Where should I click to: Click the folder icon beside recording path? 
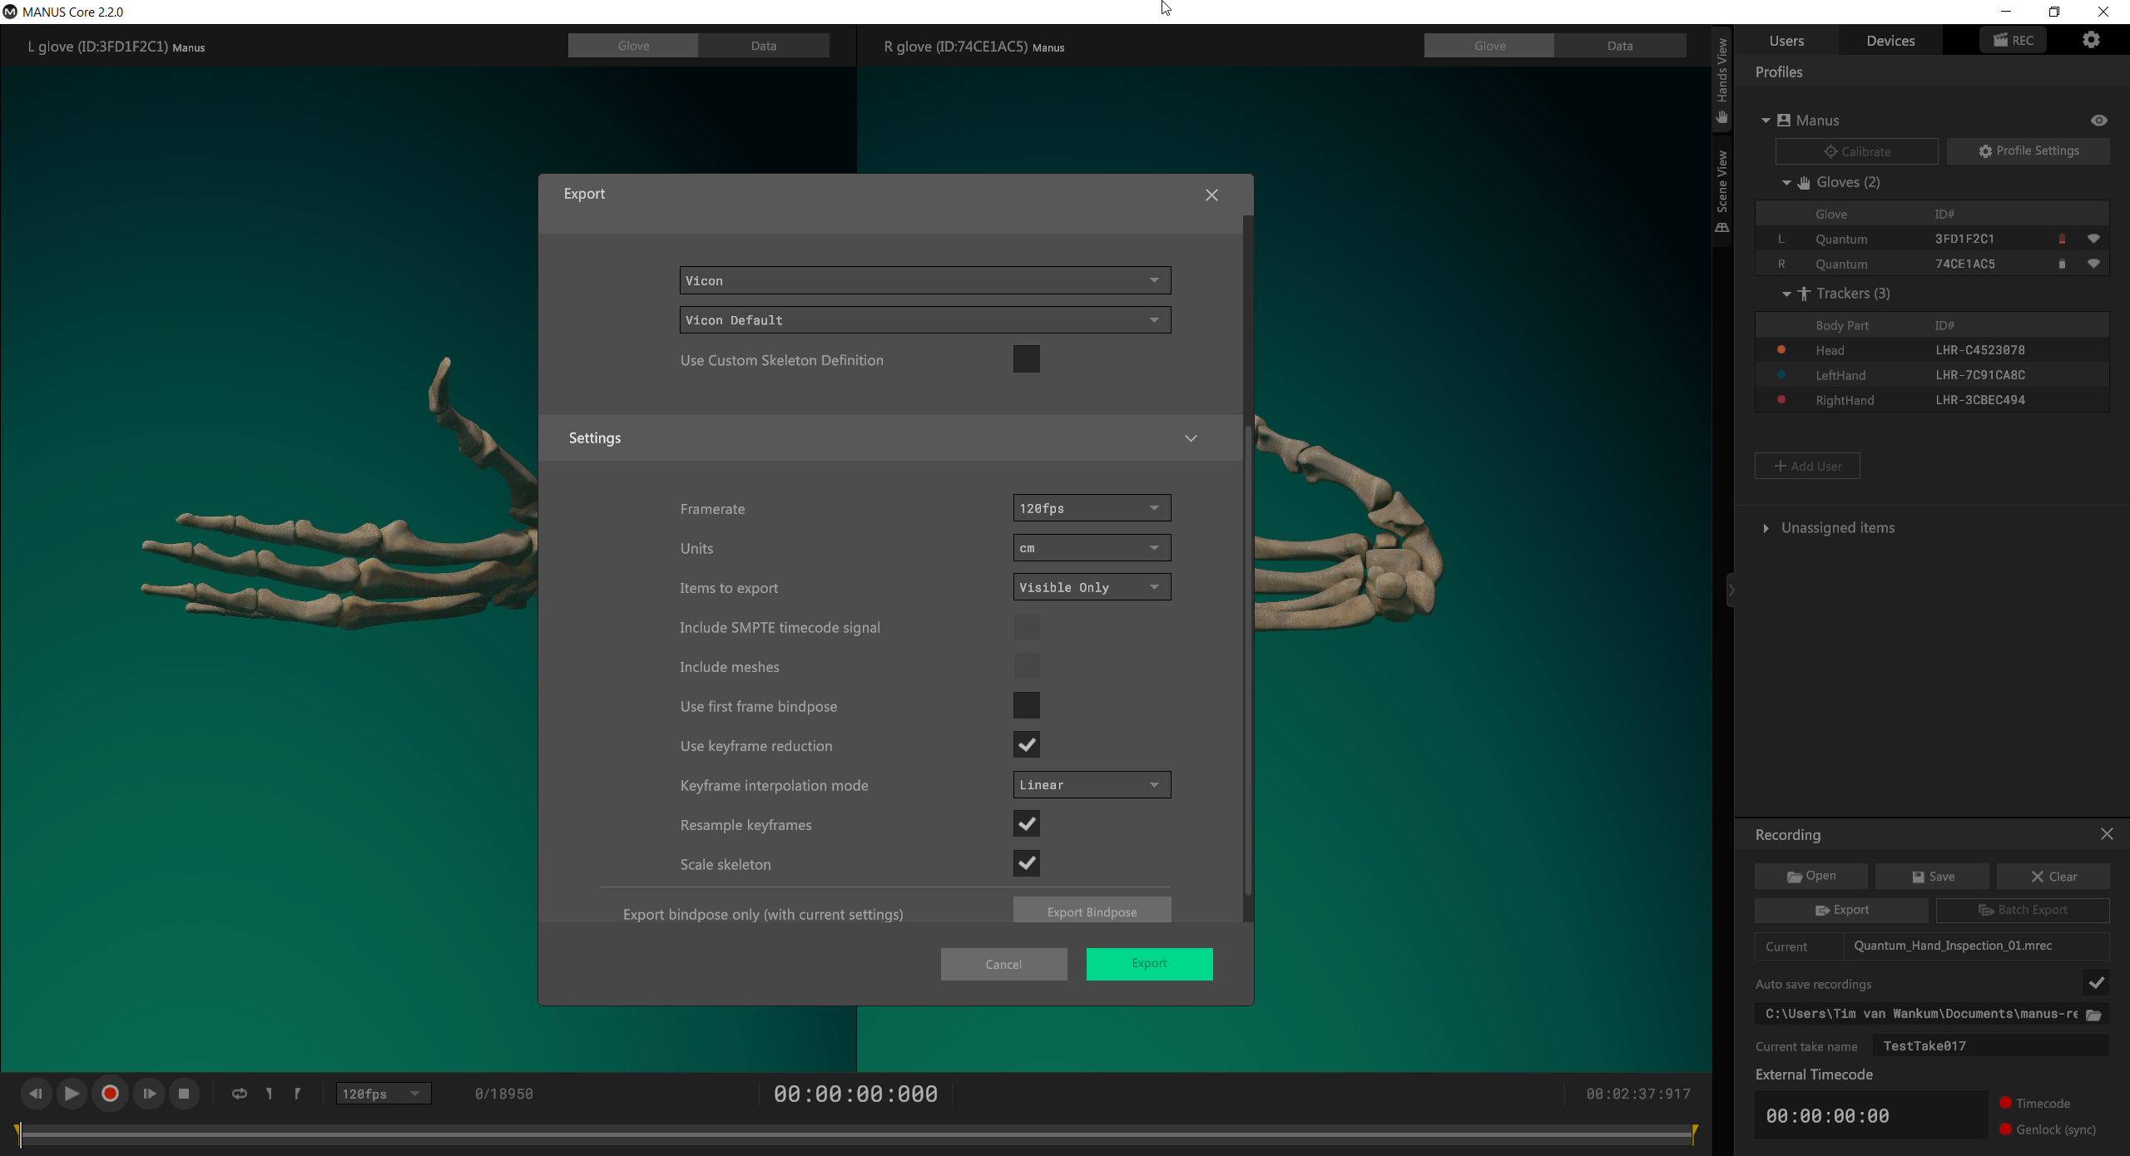click(x=2094, y=1015)
